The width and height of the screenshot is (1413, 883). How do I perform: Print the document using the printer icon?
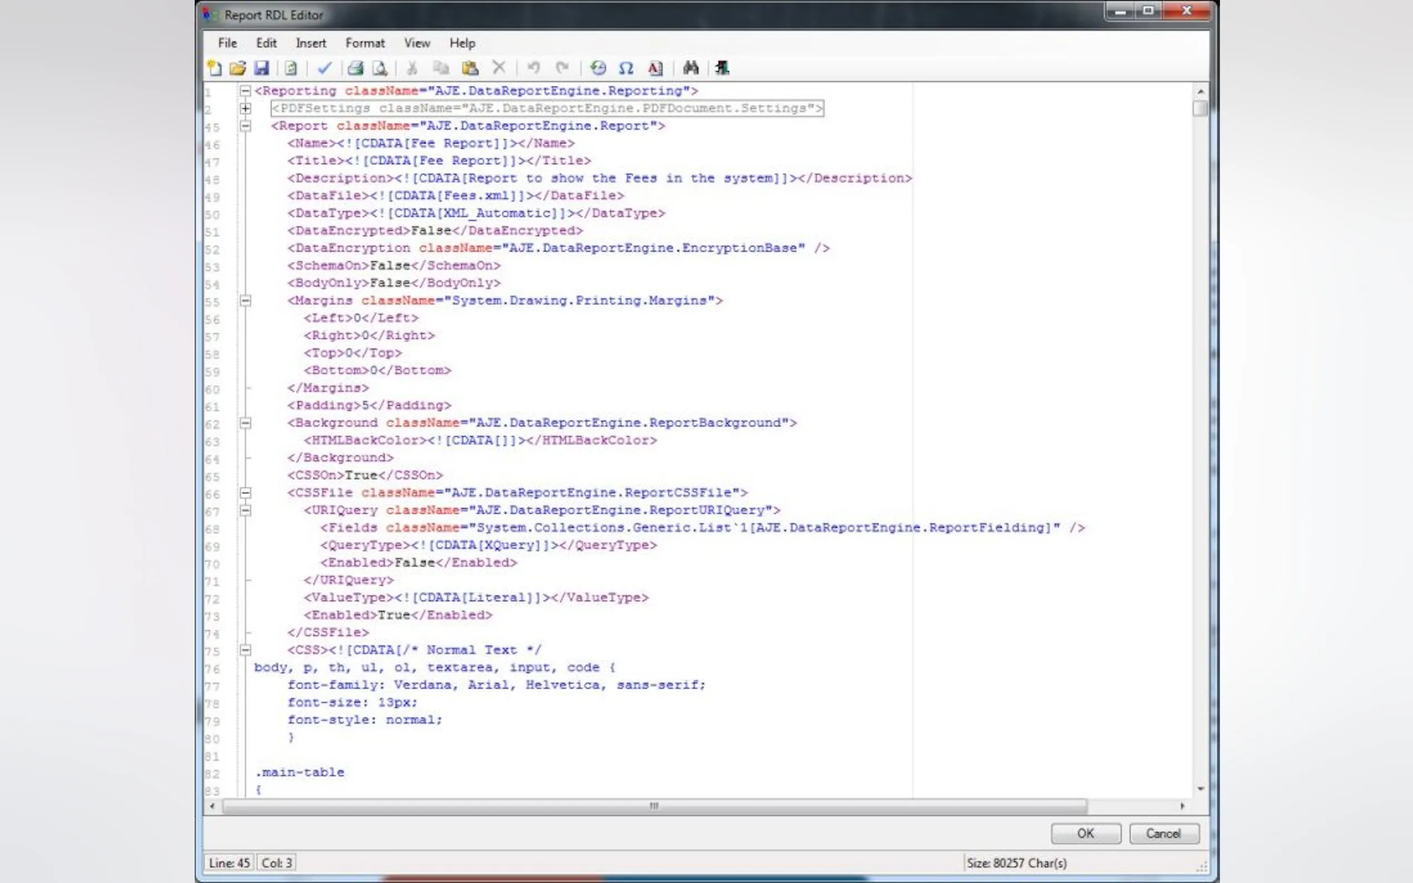point(355,68)
